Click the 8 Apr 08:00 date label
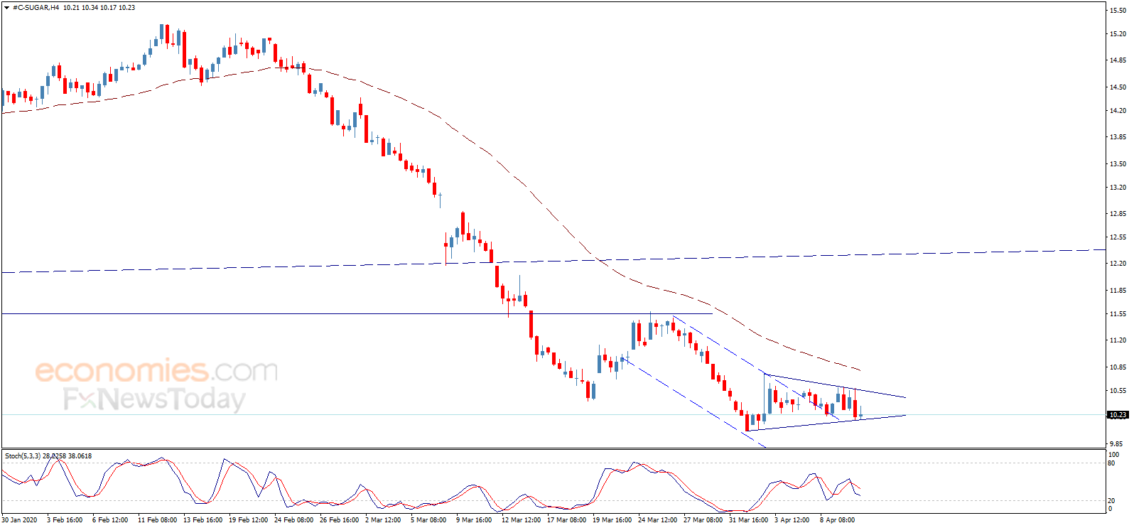1134x528 pixels. [x=837, y=520]
